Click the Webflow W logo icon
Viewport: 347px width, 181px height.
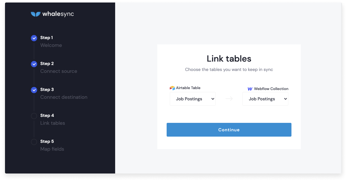pos(250,89)
